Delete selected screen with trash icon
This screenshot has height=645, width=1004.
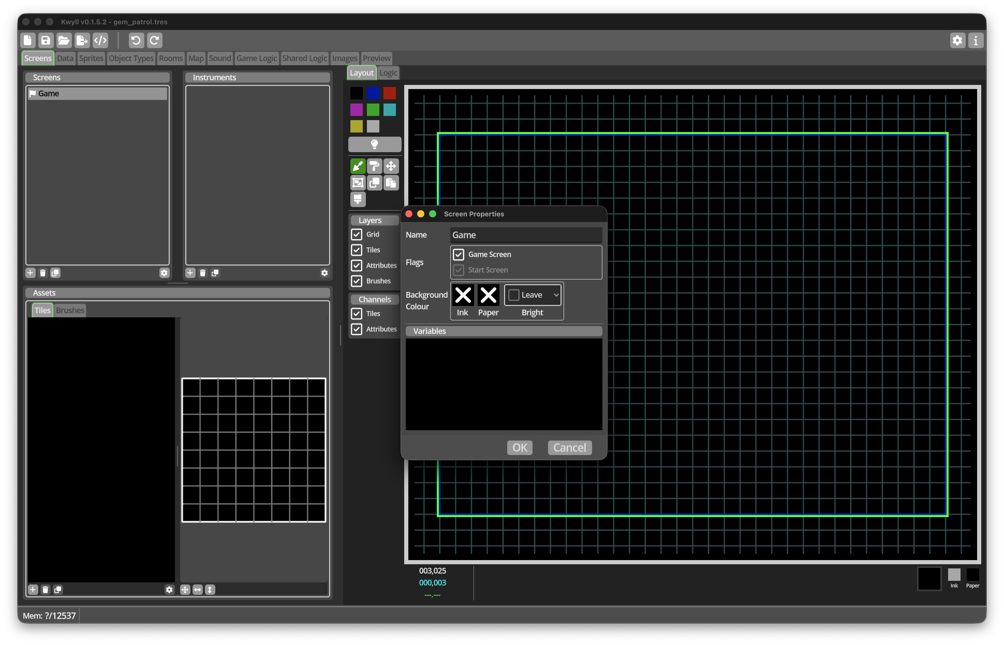[x=43, y=273]
